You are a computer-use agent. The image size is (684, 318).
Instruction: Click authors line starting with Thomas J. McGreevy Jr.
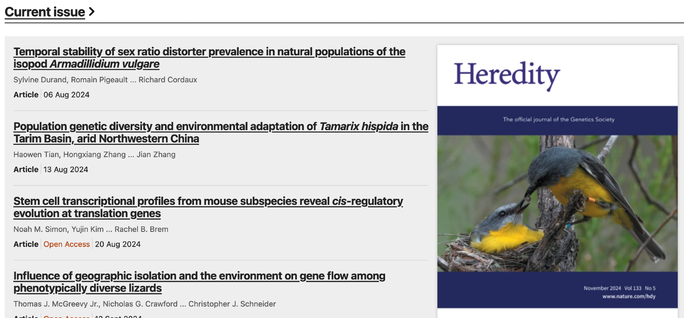pyautogui.click(x=145, y=304)
